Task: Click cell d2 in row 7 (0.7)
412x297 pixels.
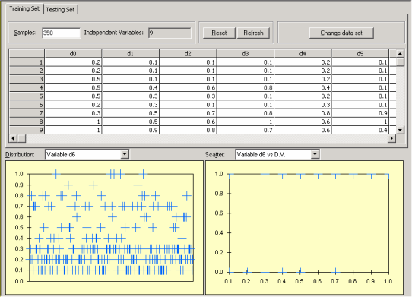Action: click(x=188, y=113)
